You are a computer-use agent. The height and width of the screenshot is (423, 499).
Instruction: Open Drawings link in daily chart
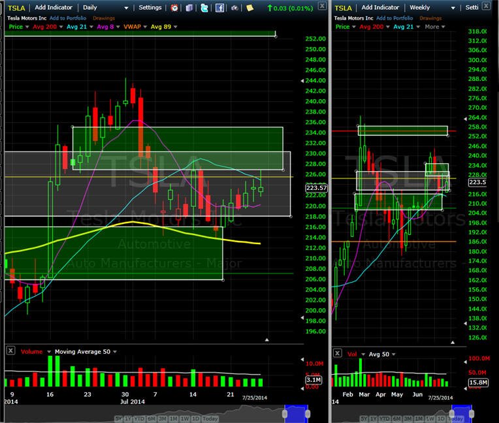(x=104, y=18)
